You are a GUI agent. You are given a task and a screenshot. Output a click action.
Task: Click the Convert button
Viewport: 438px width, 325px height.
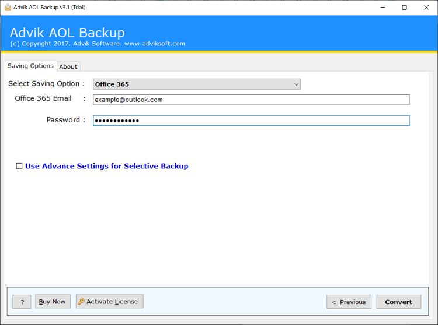399,302
